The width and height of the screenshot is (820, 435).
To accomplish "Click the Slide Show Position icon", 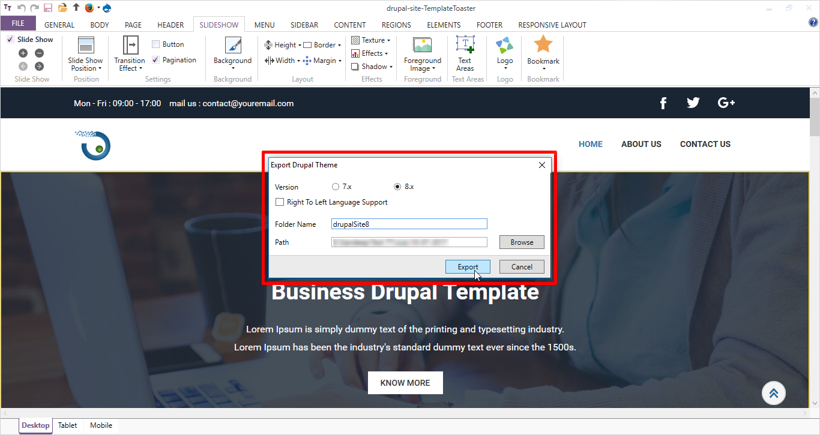I will point(86,46).
